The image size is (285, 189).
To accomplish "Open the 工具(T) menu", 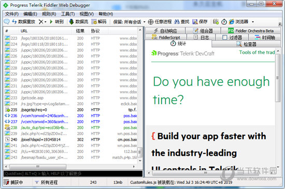I will 68,14.
